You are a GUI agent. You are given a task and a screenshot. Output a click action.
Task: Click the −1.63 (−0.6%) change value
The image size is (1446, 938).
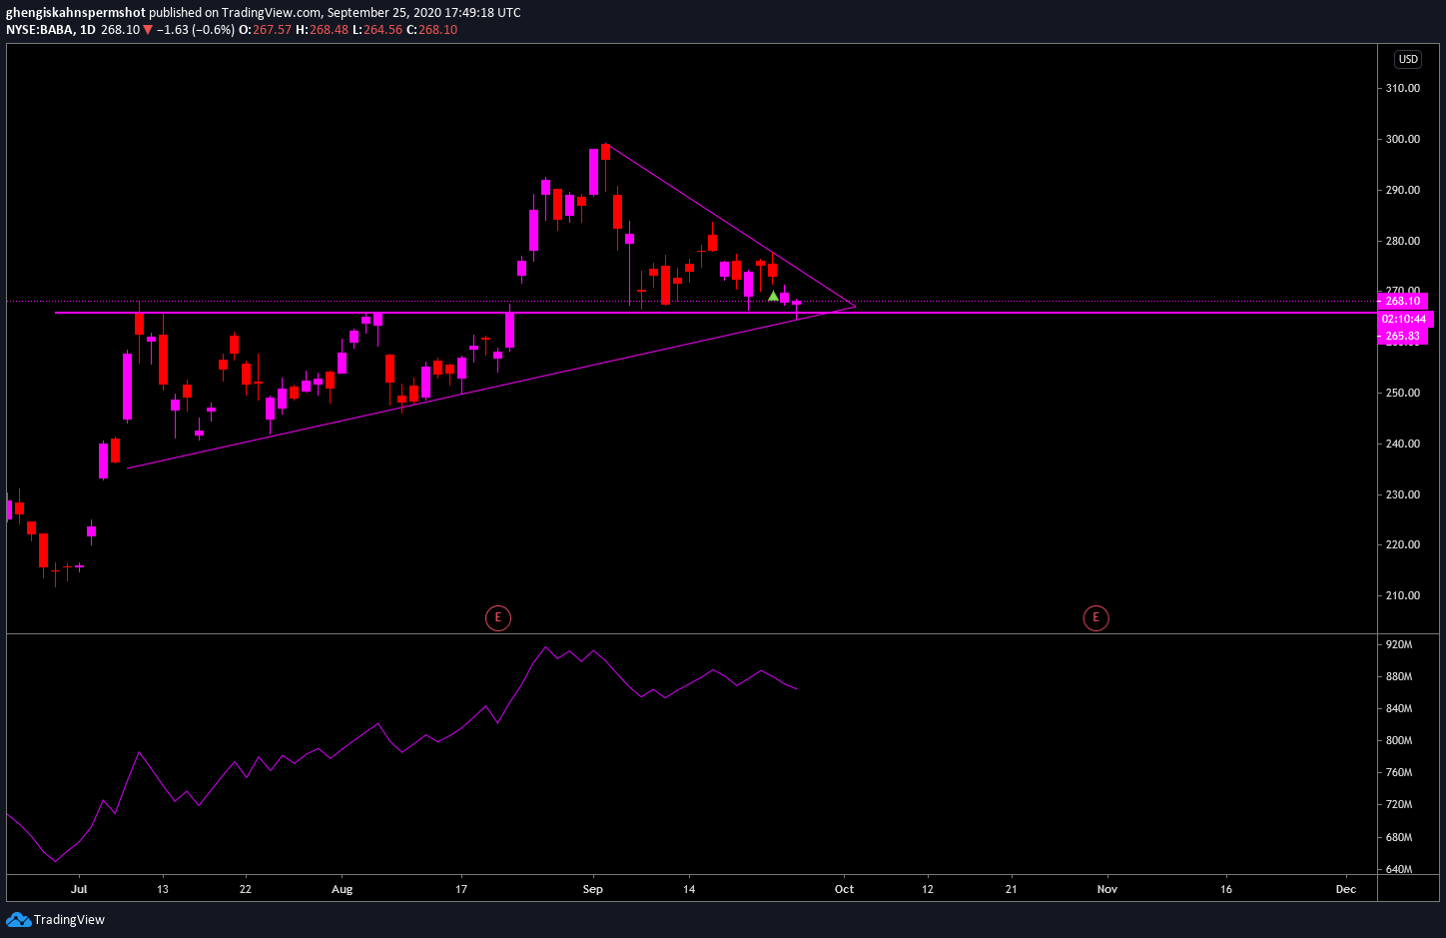(195, 30)
